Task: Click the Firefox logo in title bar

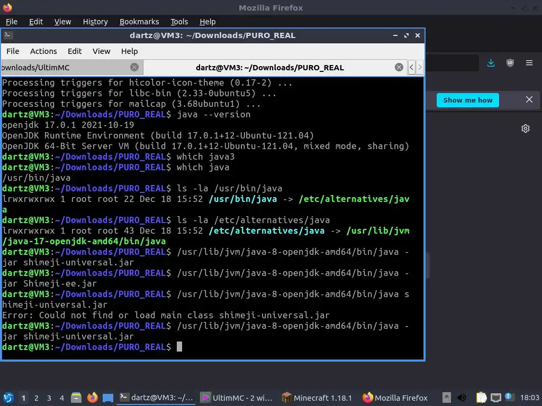Action: click(7, 7)
